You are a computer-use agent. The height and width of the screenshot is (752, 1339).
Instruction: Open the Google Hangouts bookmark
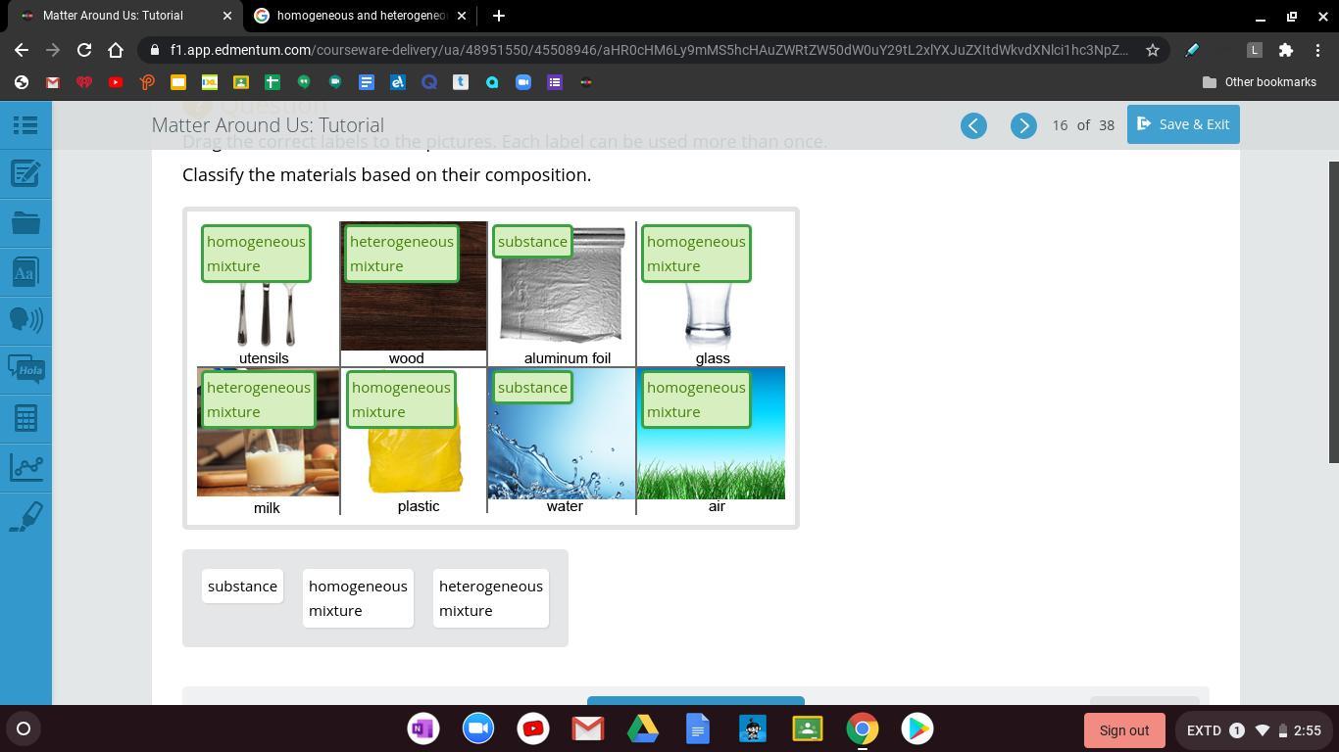304,82
